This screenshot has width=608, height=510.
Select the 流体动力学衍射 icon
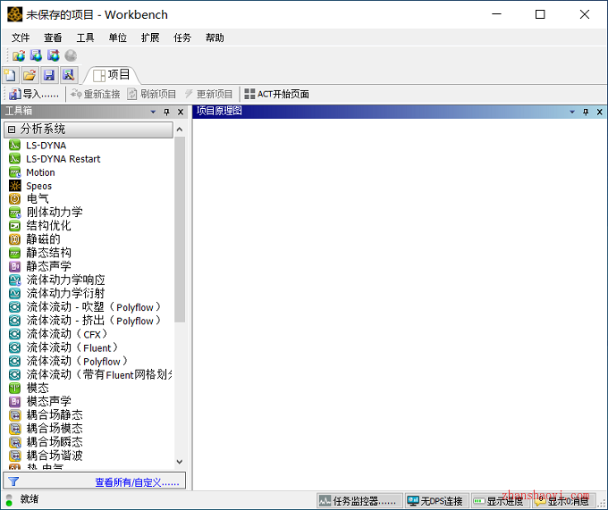(14, 294)
